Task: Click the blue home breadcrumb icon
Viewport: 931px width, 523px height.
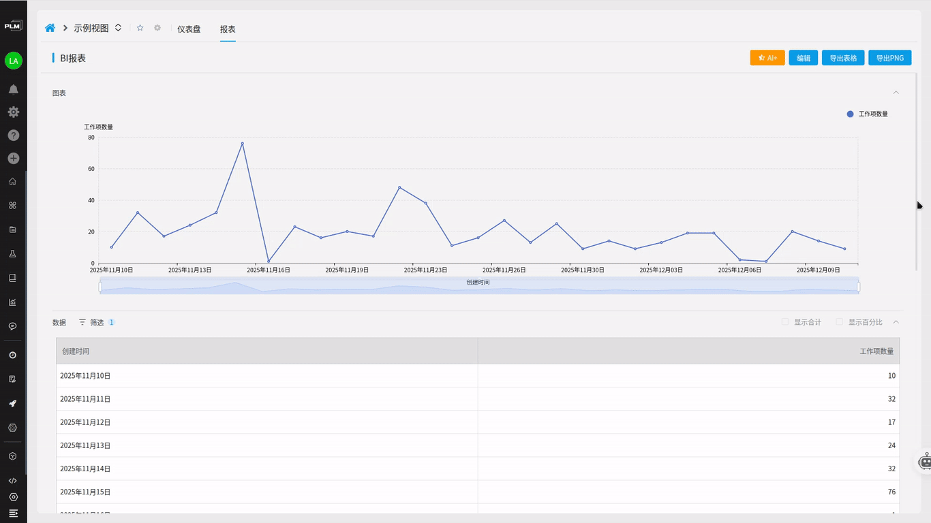Action: (x=50, y=28)
